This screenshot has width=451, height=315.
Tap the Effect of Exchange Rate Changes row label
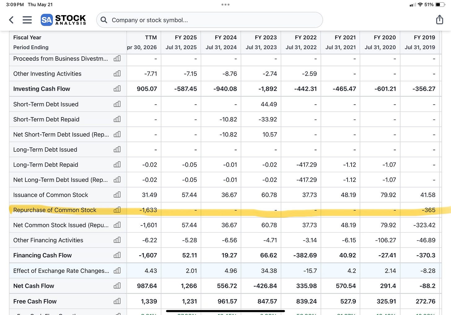[x=61, y=271]
